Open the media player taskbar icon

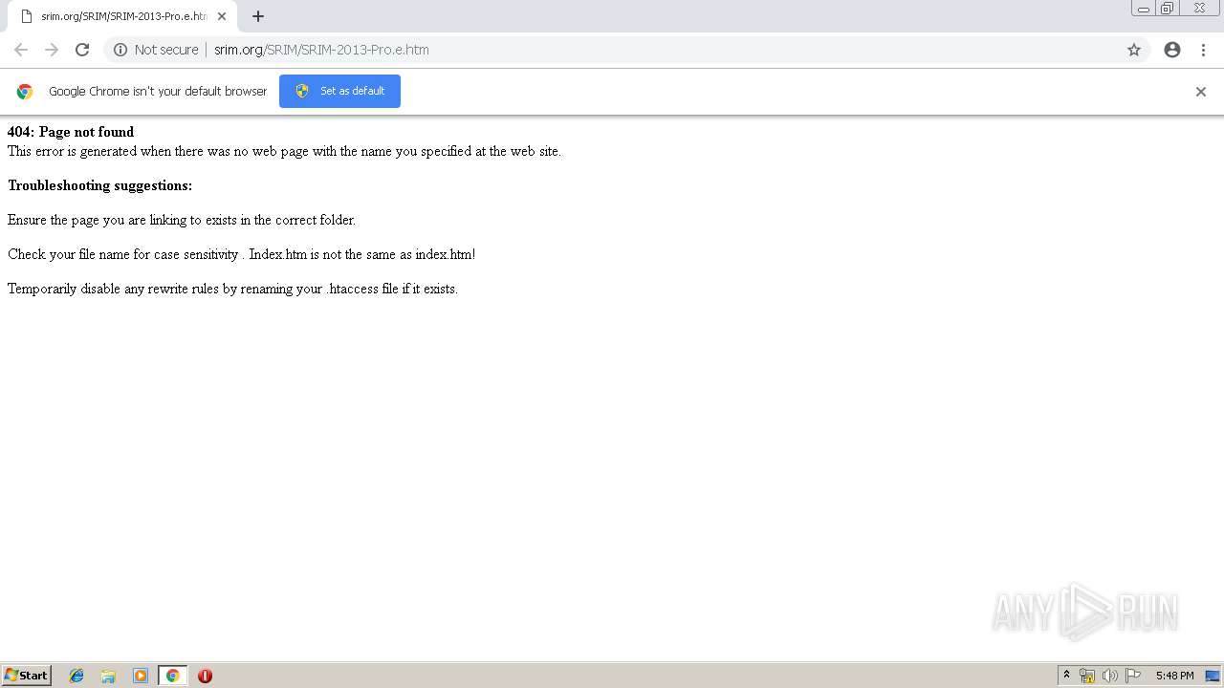pyautogui.click(x=141, y=676)
